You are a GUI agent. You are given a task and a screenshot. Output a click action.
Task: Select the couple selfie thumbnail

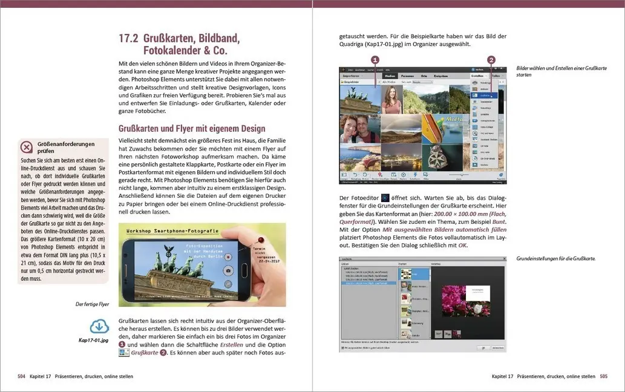coord(360,129)
